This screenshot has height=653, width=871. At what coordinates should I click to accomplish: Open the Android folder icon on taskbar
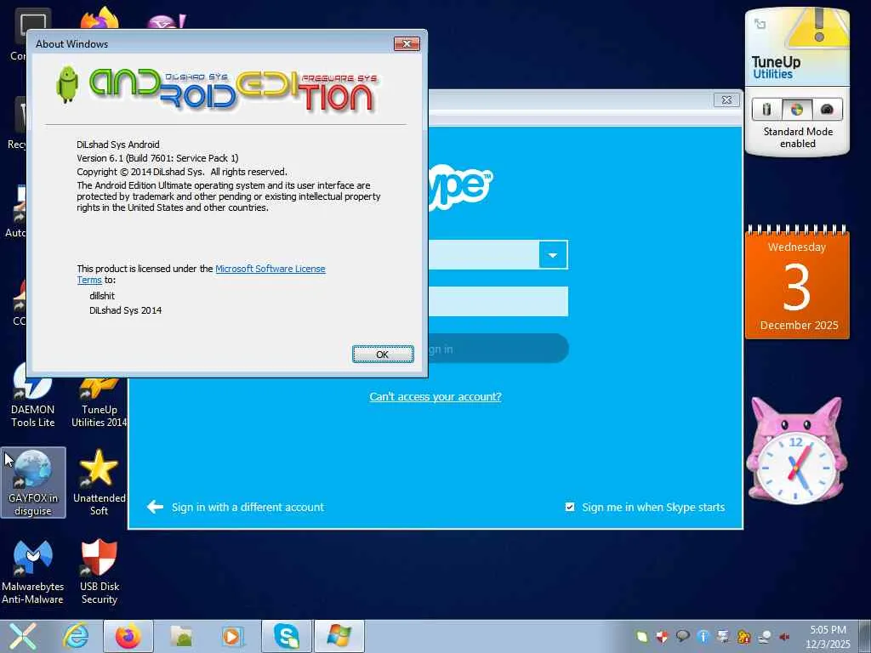tap(181, 636)
